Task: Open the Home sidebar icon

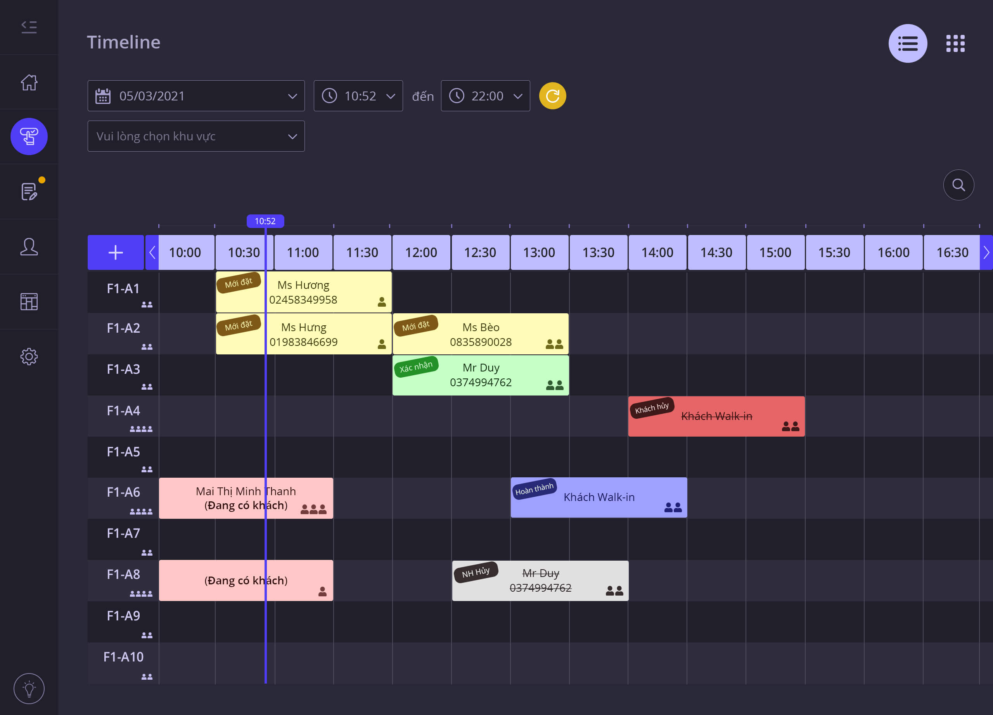Action: (x=29, y=82)
